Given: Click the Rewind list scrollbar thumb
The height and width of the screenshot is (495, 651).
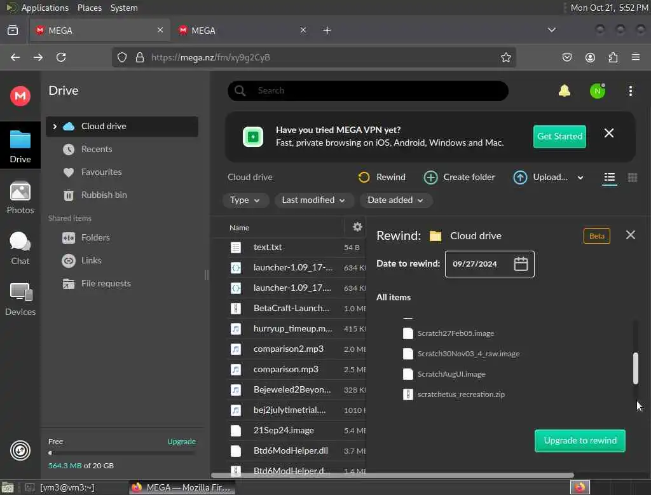Looking at the screenshot, I should (x=635, y=368).
